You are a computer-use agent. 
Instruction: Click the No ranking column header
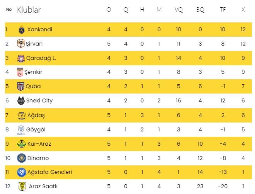pyautogui.click(x=8, y=10)
